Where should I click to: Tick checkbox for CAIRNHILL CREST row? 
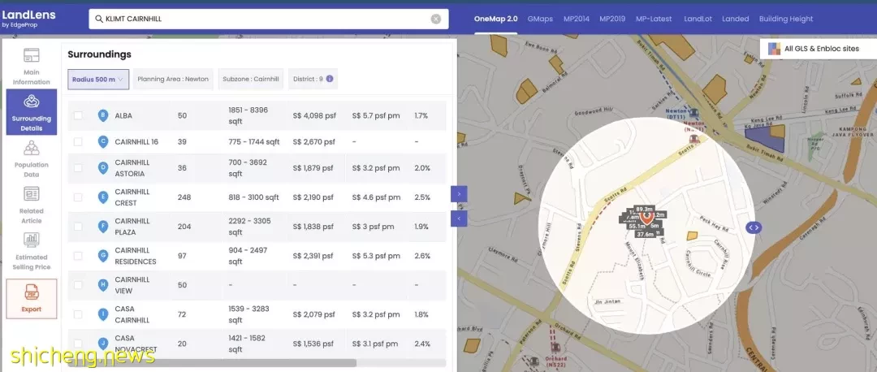click(x=78, y=197)
